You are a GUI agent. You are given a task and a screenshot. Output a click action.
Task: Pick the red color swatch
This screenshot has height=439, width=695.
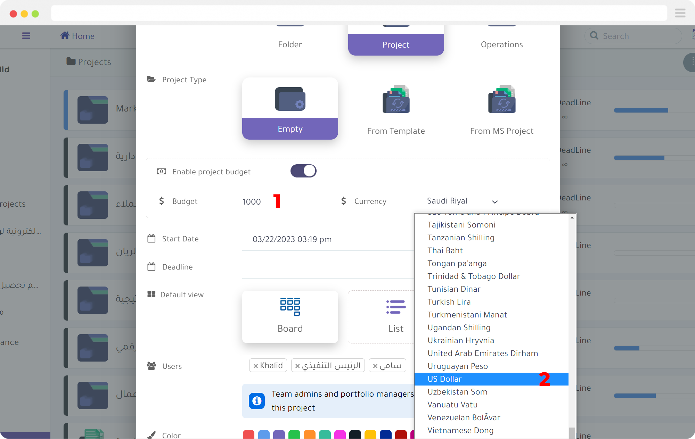[248, 434]
